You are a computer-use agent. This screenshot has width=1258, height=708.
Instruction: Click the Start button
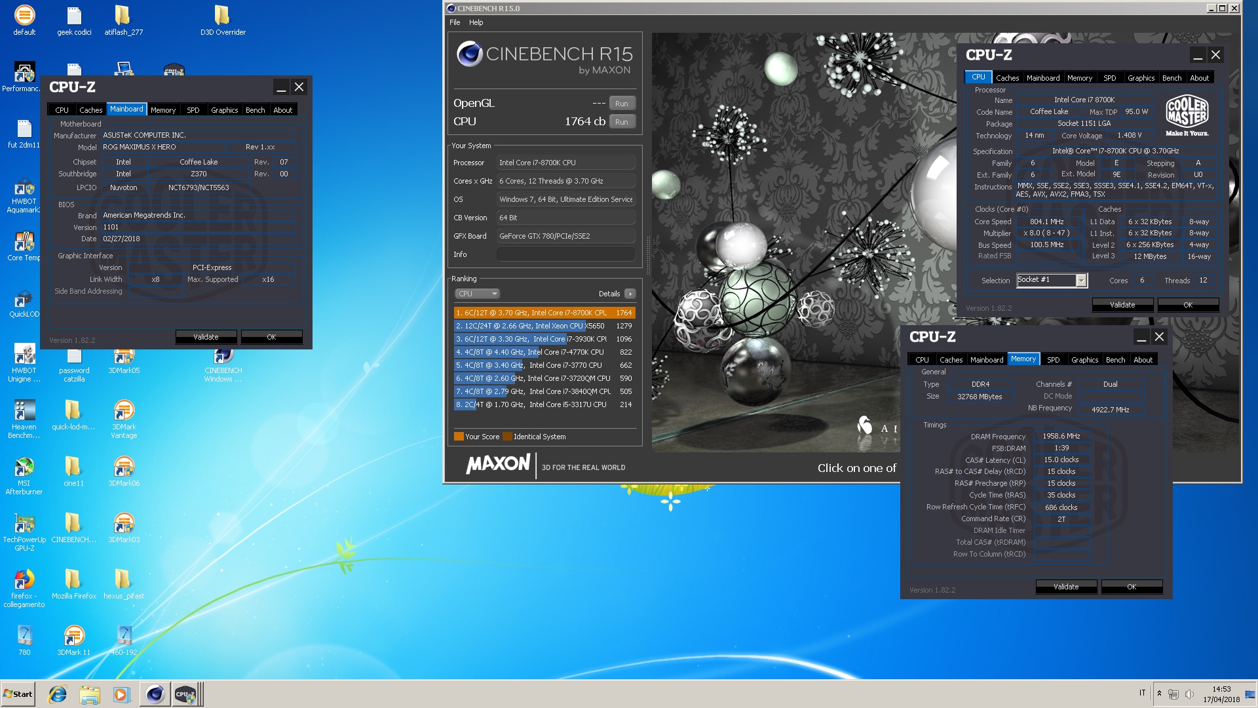coord(18,694)
